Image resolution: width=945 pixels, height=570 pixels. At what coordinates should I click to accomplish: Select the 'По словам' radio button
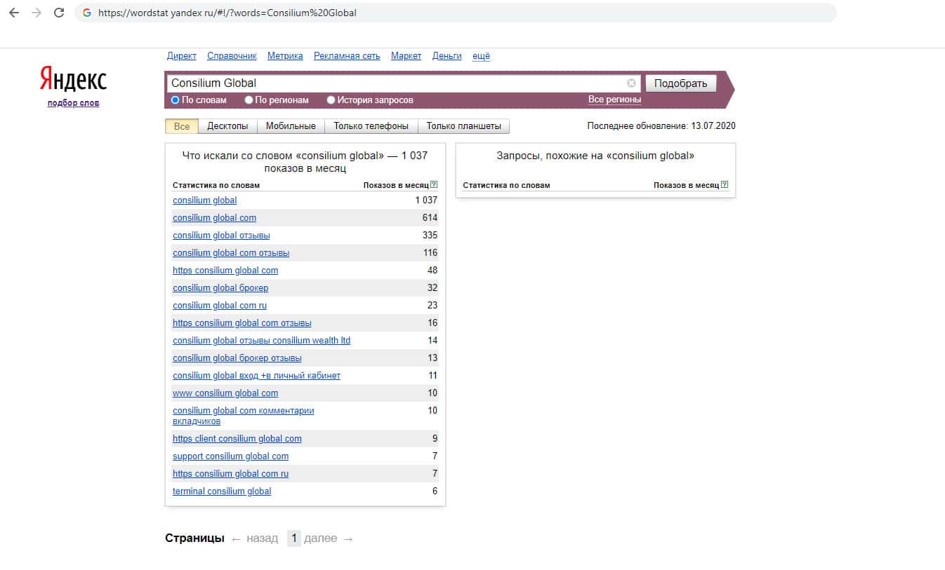pos(176,100)
